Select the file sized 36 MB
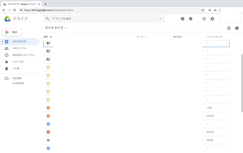 48,140
